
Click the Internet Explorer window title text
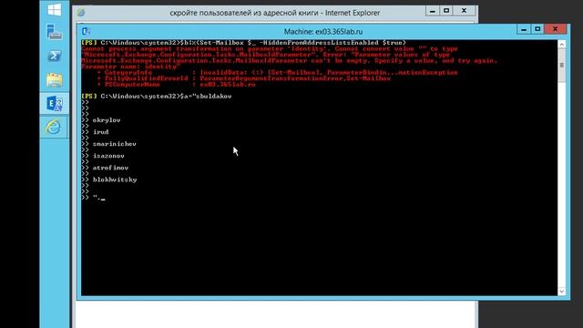(275, 13)
